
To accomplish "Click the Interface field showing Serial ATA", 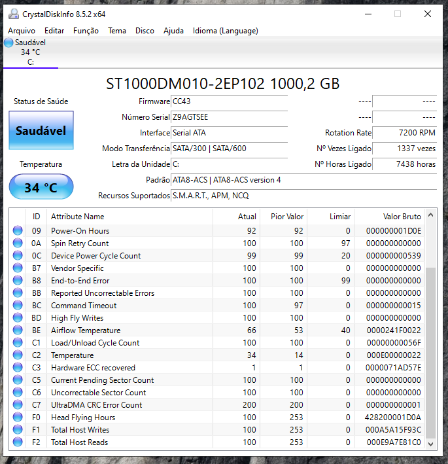I will pos(229,133).
